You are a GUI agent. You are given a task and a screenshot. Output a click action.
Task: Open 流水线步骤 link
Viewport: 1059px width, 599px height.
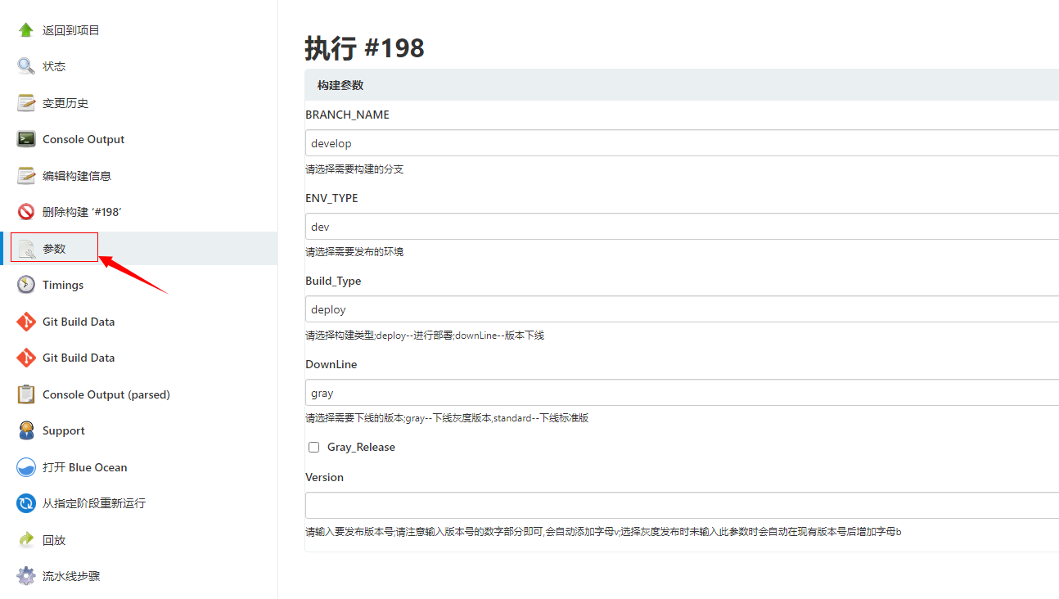coord(71,576)
